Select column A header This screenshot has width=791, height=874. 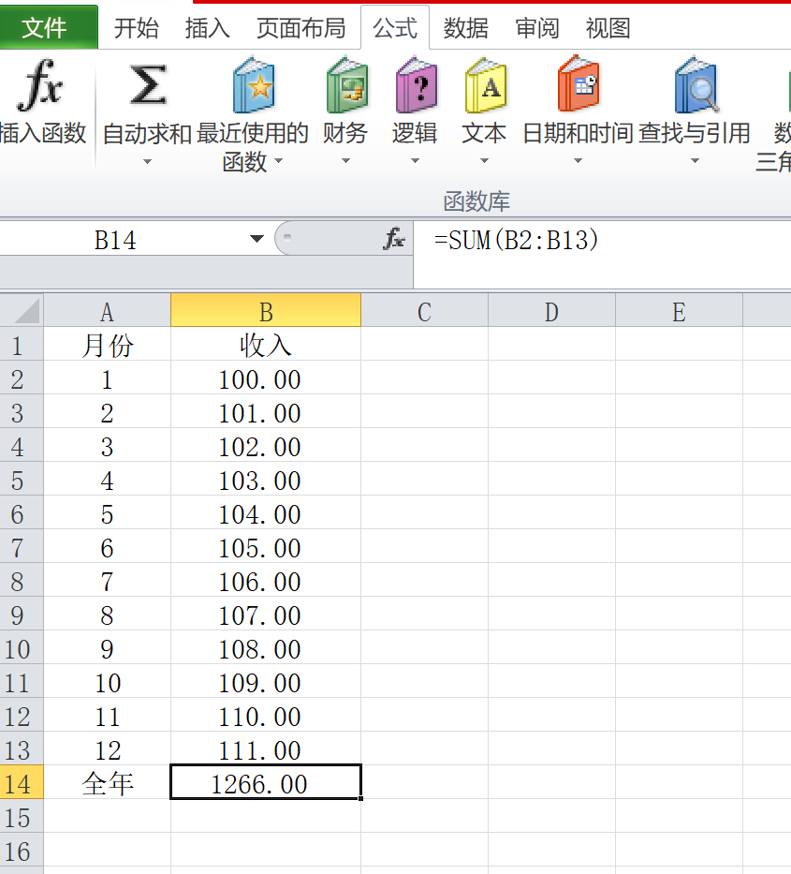click(107, 310)
